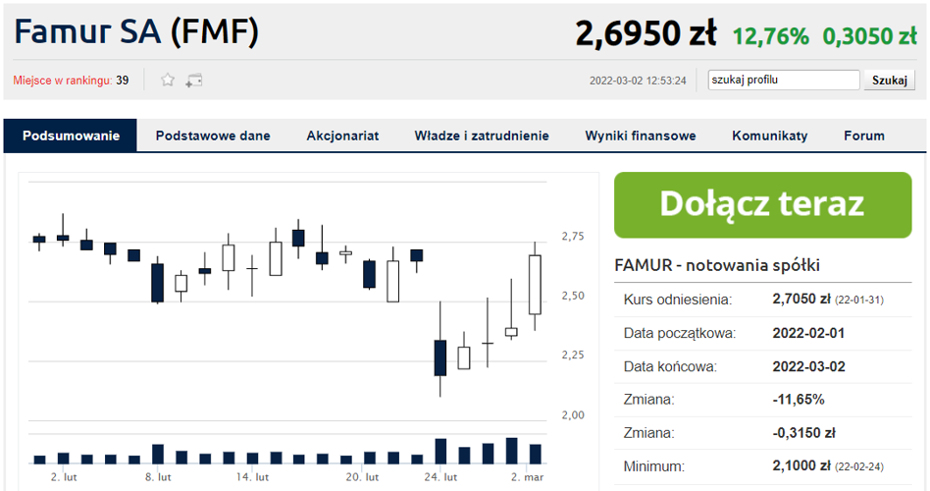
Task: Open the Podsumowanie tab
Action: [71, 136]
